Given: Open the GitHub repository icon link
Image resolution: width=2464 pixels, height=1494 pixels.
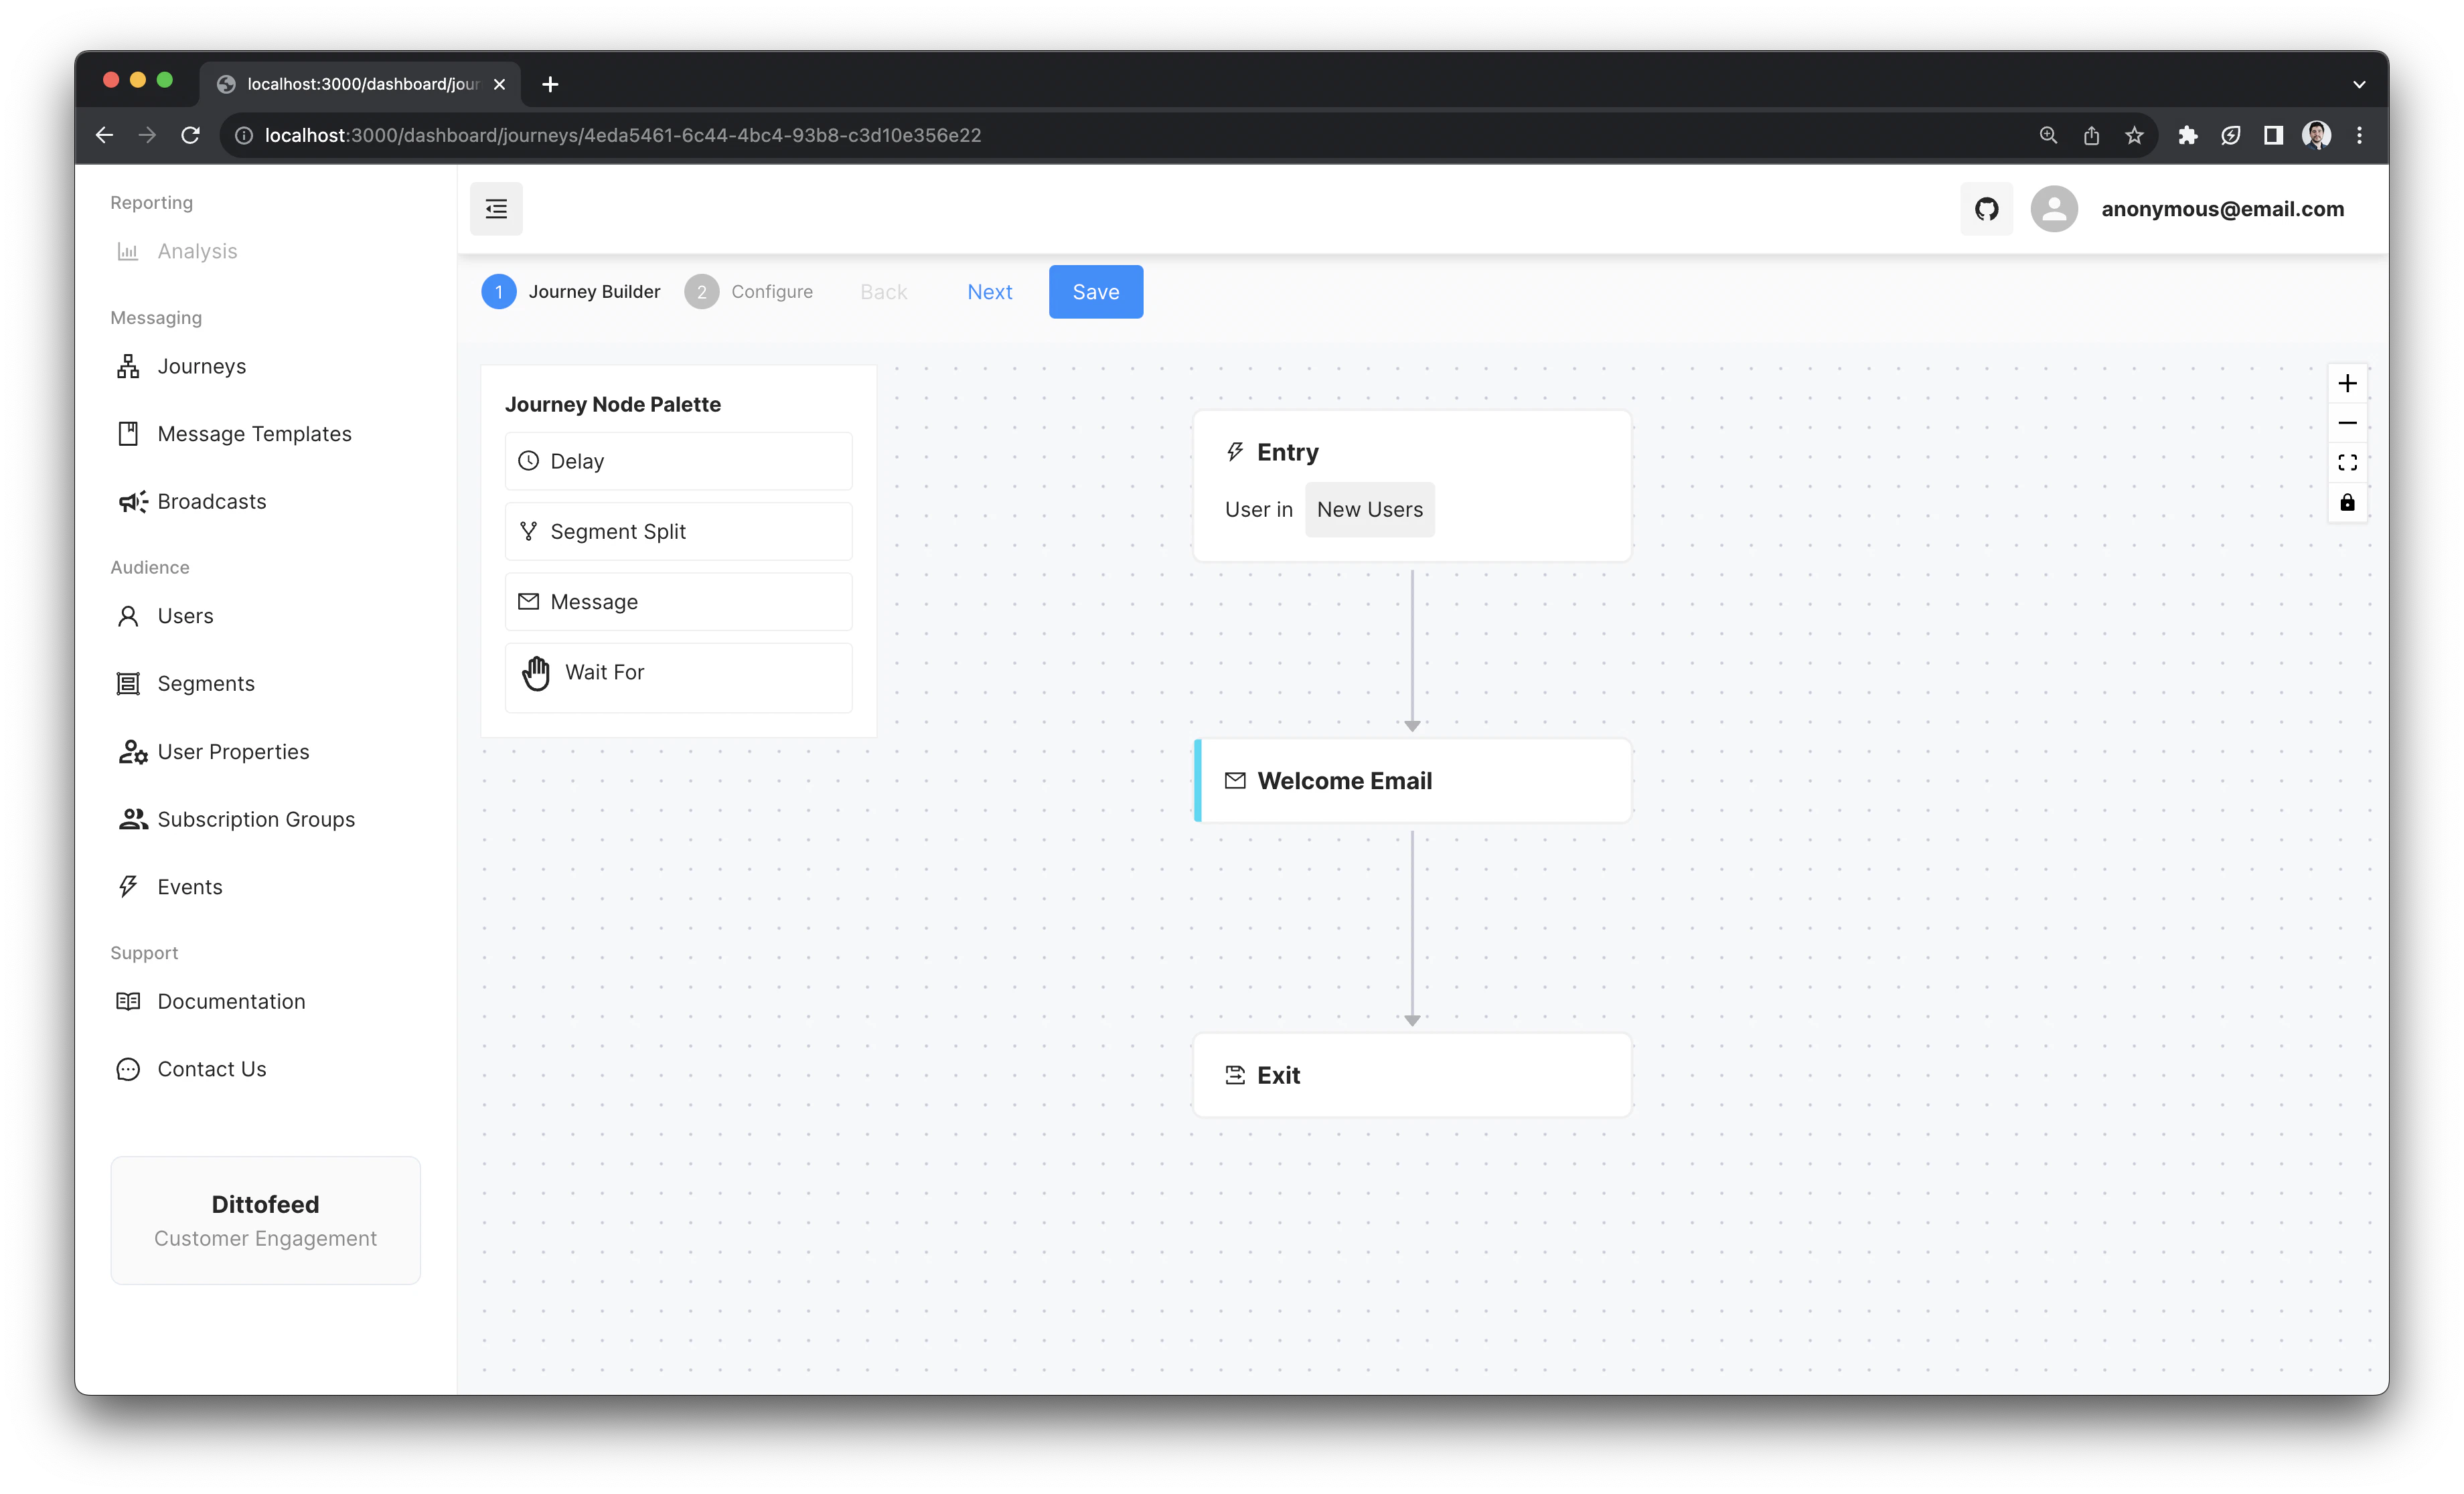Looking at the screenshot, I should [x=1986, y=209].
